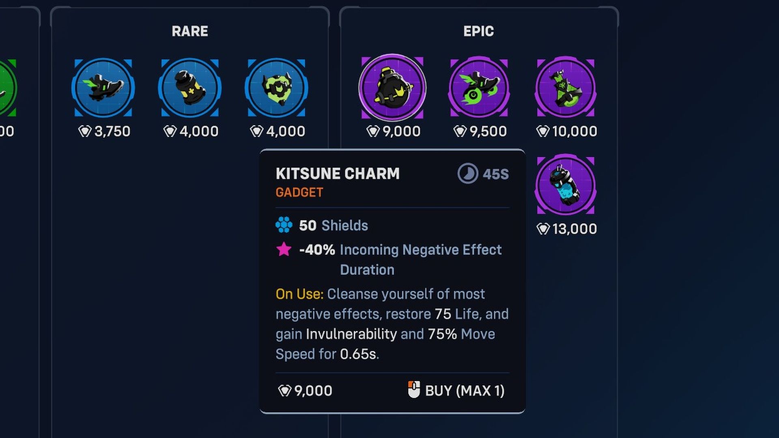Click the 45S cooldown clock icon

pyautogui.click(x=468, y=174)
